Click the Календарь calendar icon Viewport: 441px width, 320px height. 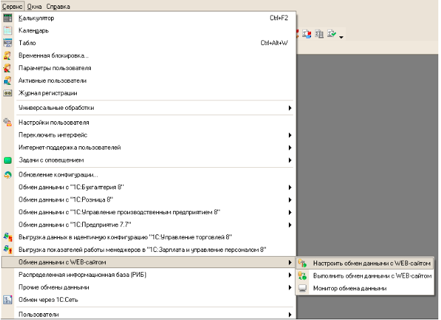pyautogui.click(x=7, y=30)
